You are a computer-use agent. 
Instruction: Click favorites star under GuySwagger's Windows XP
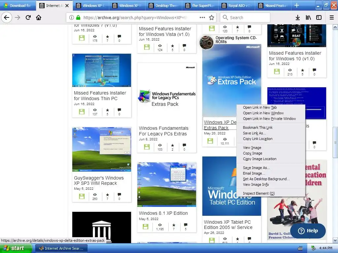tap(107, 194)
